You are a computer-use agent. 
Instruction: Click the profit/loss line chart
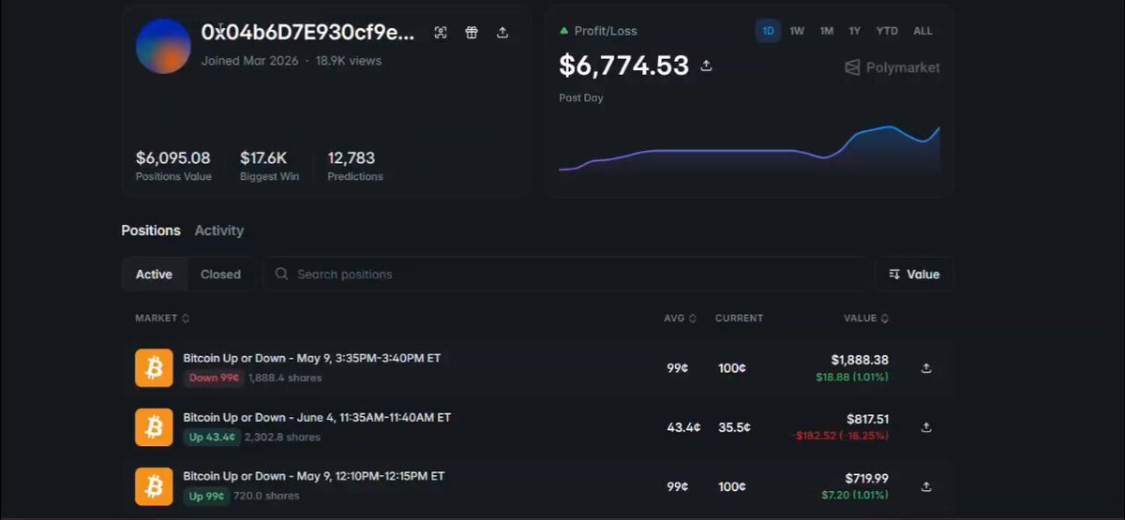pos(749,150)
